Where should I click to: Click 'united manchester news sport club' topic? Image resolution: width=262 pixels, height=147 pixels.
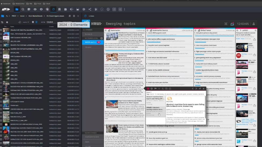(208, 39)
